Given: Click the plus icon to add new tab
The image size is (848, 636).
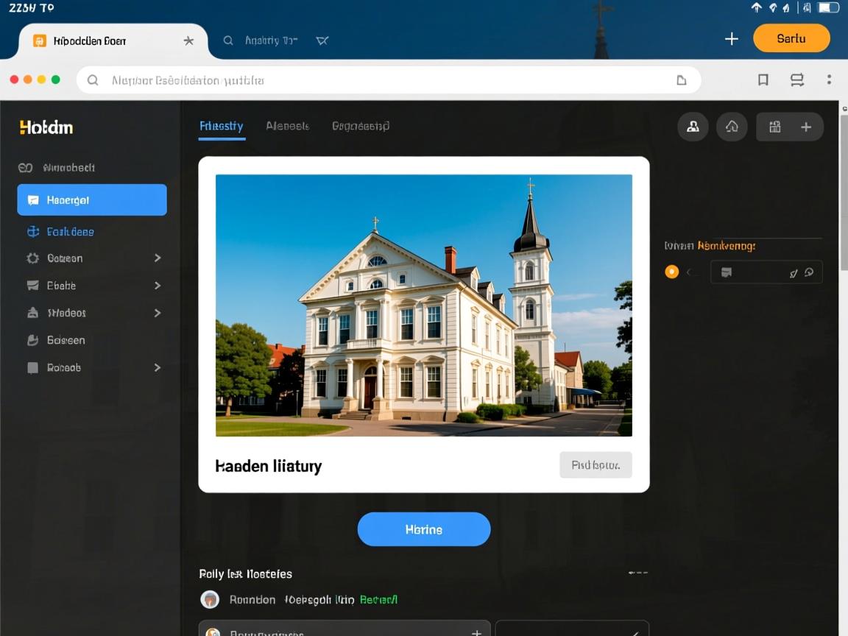Looking at the screenshot, I should click(731, 39).
